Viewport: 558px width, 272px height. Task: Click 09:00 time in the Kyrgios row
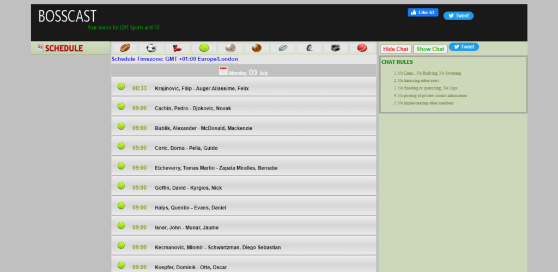click(x=139, y=188)
